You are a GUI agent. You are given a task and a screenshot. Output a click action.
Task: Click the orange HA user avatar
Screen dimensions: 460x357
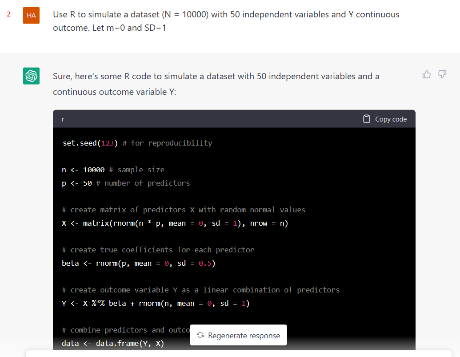pyautogui.click(x=32, y=15)
